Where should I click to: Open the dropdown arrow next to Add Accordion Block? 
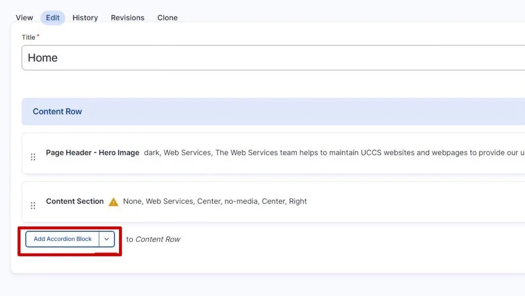tap(107, 239)
